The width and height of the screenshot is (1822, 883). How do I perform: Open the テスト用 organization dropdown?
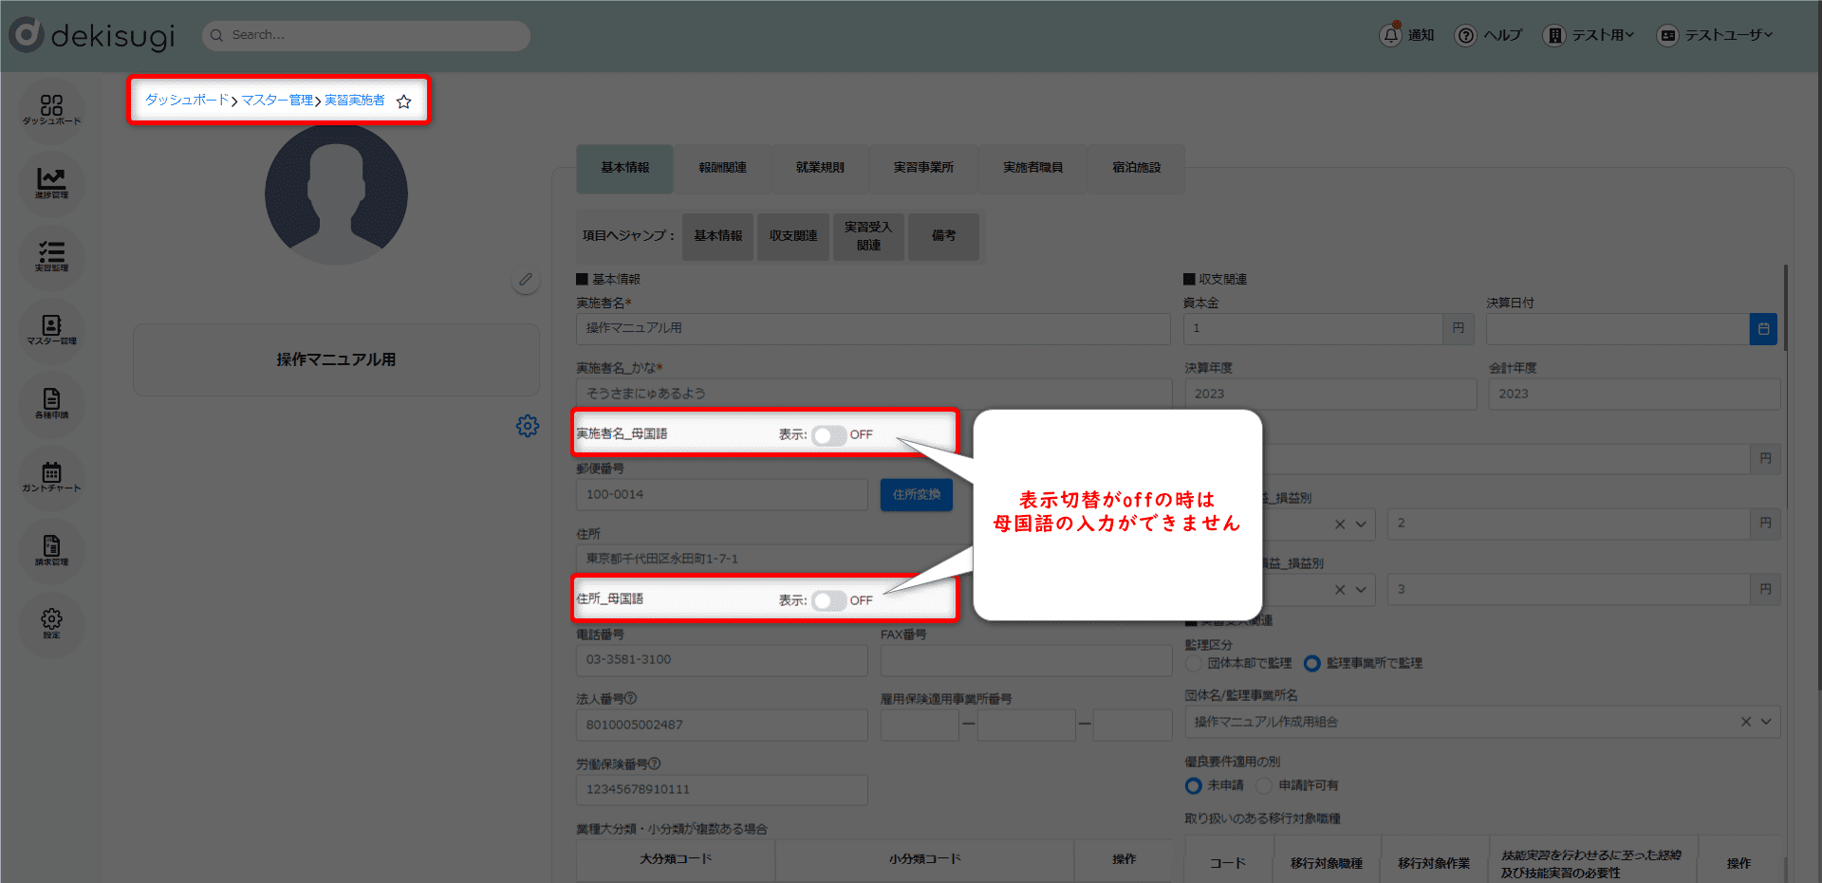[1590, 35]
